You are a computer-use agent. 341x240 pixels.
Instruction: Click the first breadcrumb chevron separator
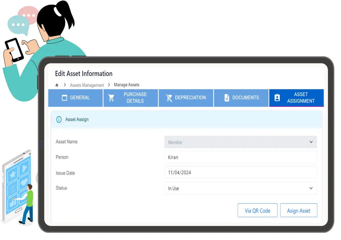tap(65, 85)
